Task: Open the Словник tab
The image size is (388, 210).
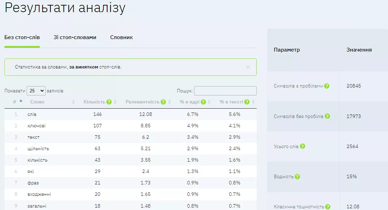Action: point(122,37)
